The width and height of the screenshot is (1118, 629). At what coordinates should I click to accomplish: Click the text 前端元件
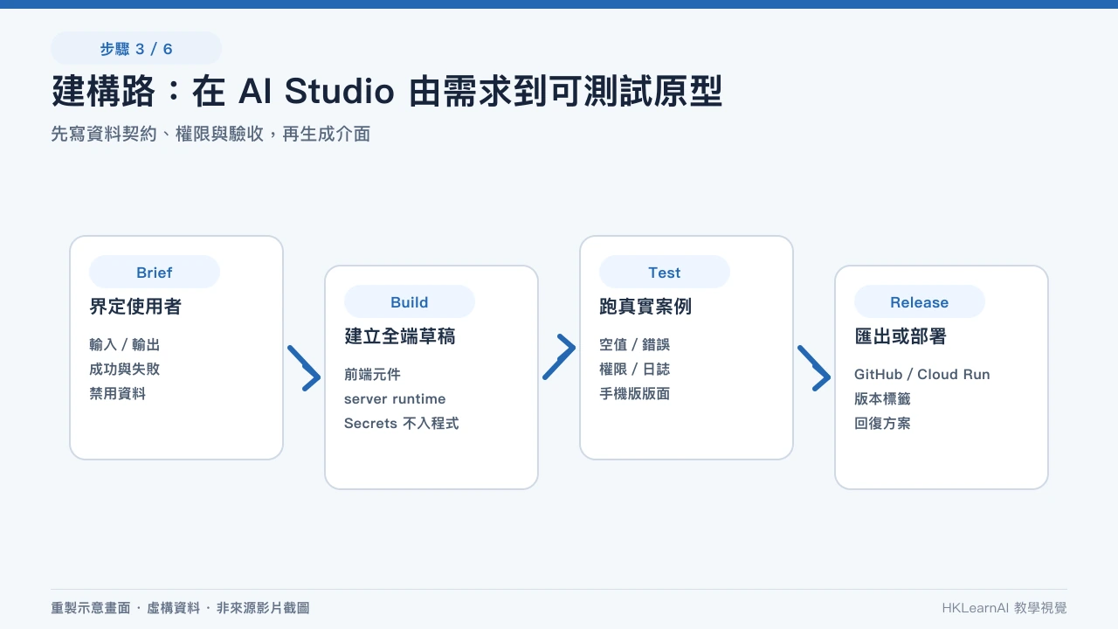pos(373,374)
